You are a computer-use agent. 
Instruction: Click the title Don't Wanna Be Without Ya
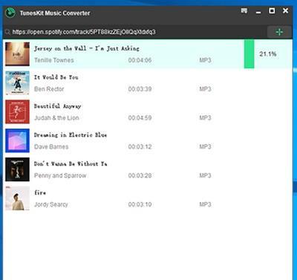click(x=71, y=163)
